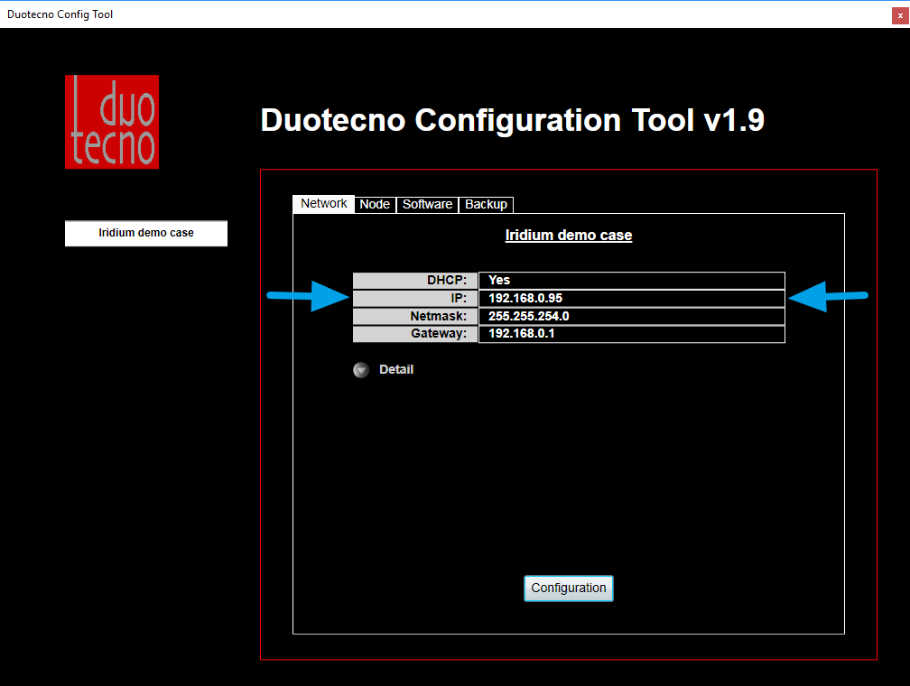This screenshot has height=686, width=910.
Task: Click the Netmask row label
Action: click(x=414, y=316)
